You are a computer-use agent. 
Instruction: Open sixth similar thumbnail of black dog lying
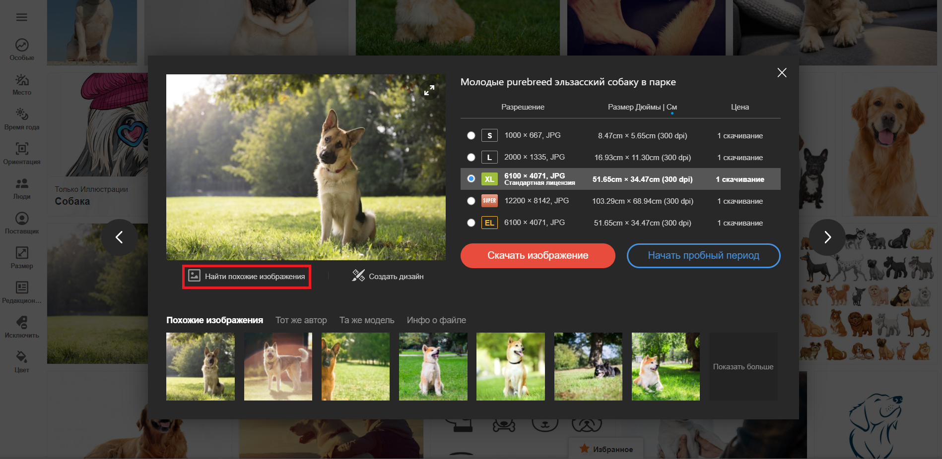coord(588,366)
